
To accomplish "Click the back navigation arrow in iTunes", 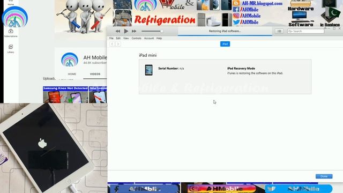I will pyautogui.click(x=112, y=44).
